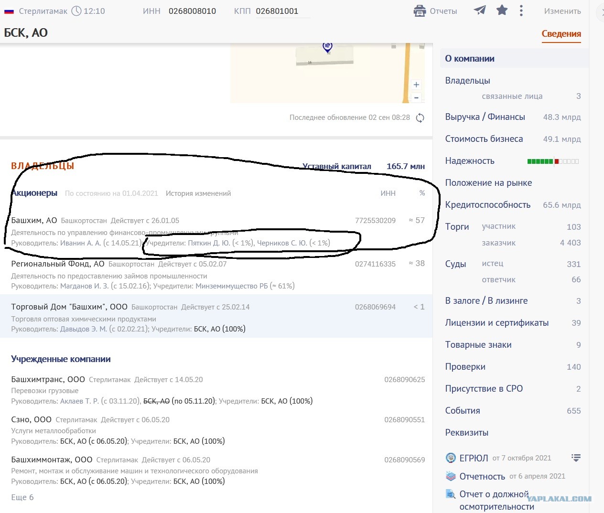The height and width of the screenshot is (513, 604).
Task: Click the map thumbnail
Action: coord(327,73)
